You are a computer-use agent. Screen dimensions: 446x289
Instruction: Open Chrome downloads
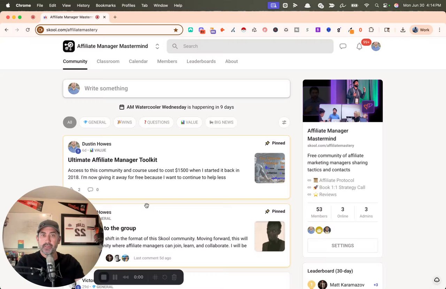(x=403, y=30)
